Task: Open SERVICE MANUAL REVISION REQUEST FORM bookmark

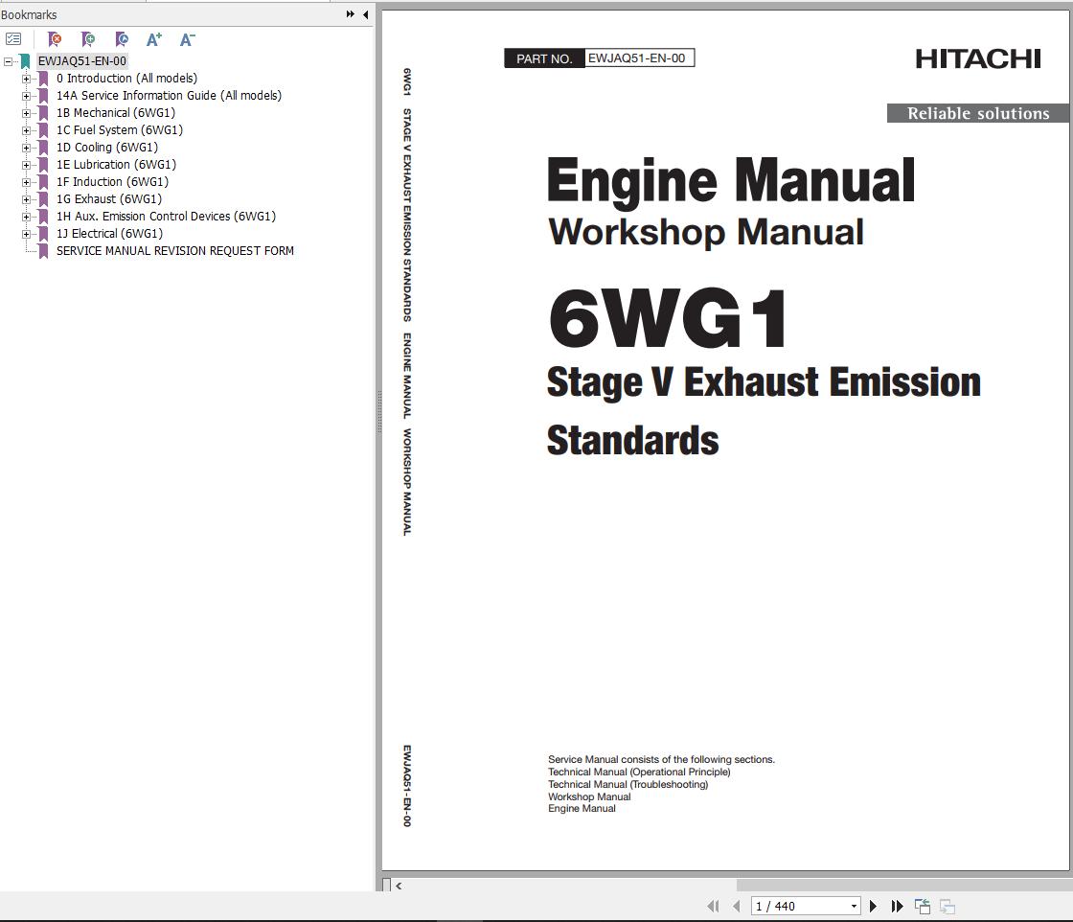Action: coord(175,250)
